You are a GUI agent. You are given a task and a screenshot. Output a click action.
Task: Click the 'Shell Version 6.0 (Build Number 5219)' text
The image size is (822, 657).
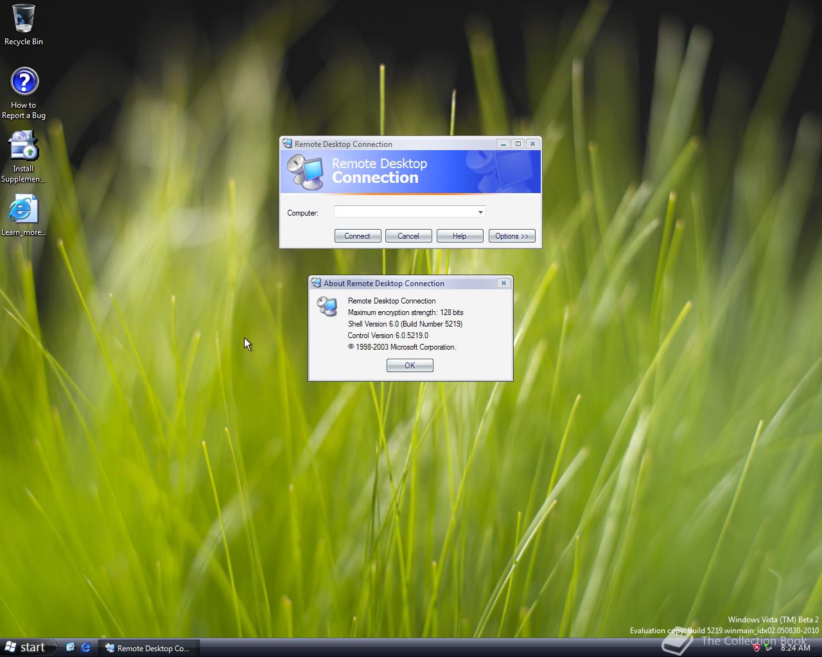click(x=405, y=324)
